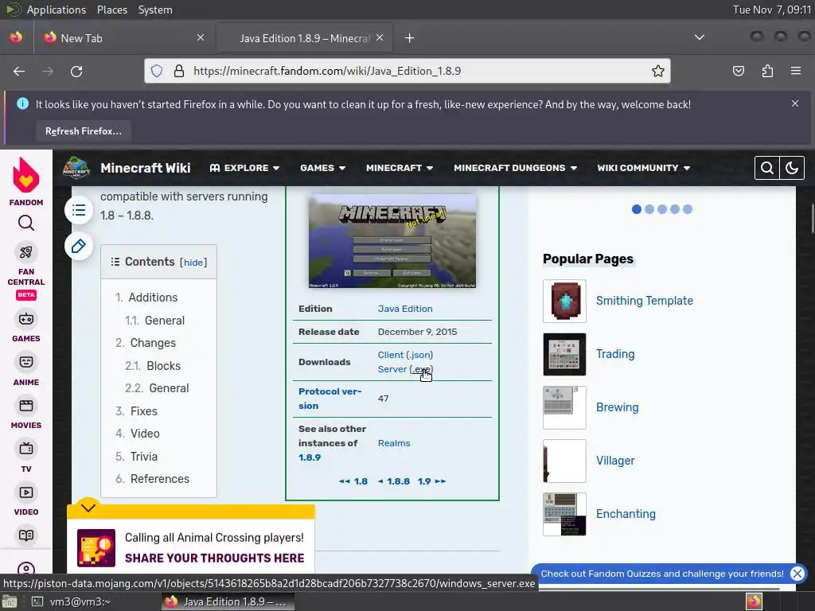Open new tab with plus button
The image size is (815, 611).
point(410,38)
